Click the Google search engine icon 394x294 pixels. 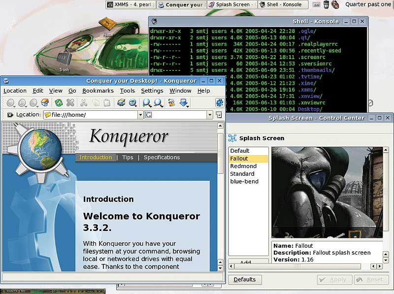149,115
